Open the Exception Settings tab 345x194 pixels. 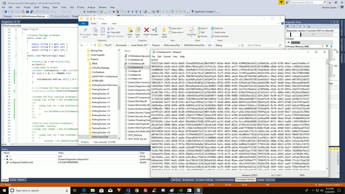(x=205, y=180)
